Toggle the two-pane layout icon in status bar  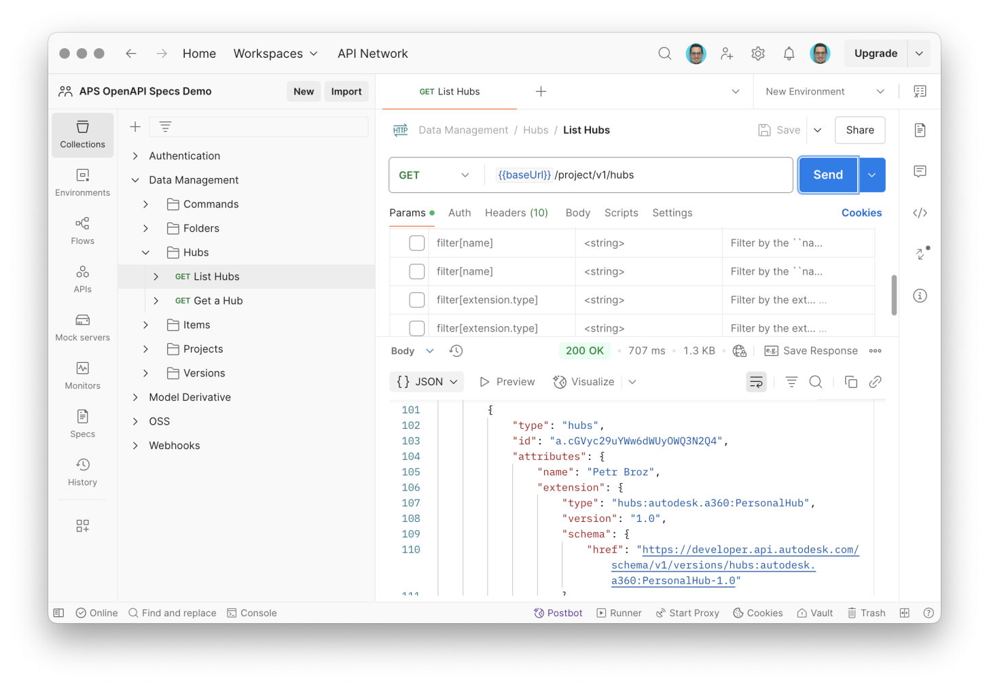[904, 613]
